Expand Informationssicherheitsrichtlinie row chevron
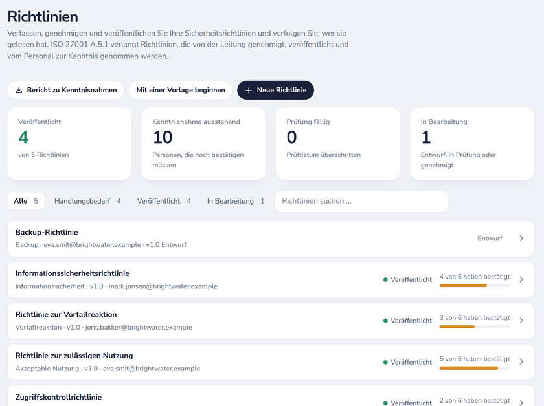544x406 pixels. 521,279
